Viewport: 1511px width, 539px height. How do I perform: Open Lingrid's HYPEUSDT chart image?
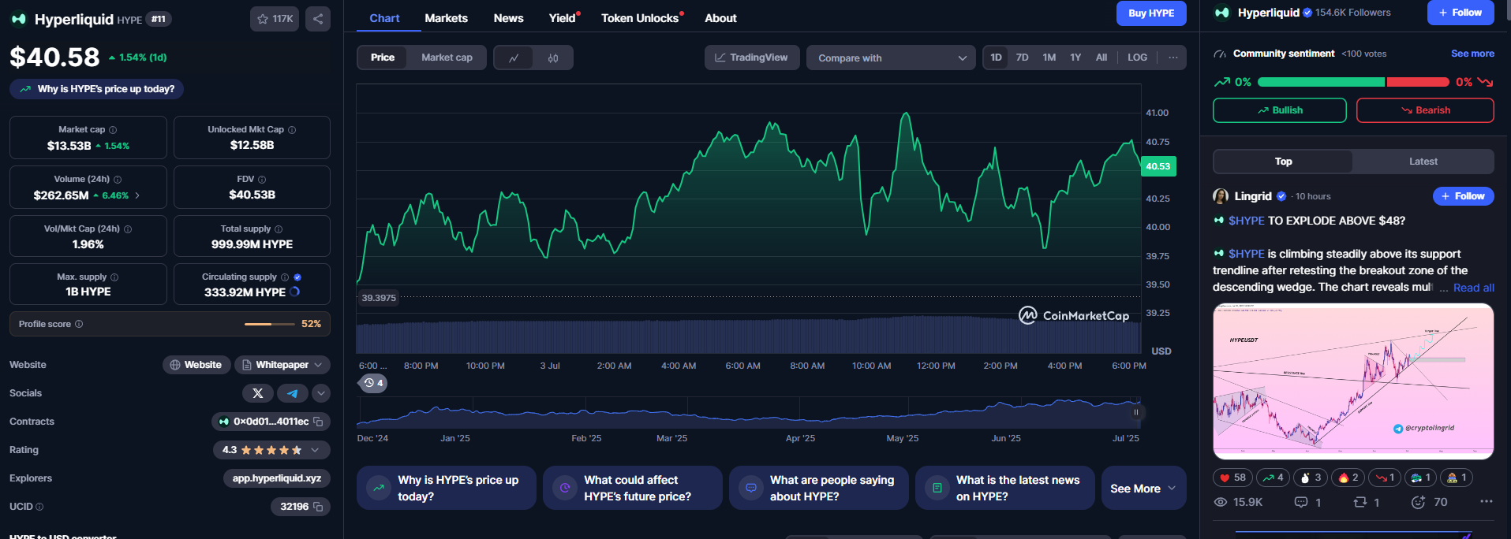click(x=1353, y=381)
